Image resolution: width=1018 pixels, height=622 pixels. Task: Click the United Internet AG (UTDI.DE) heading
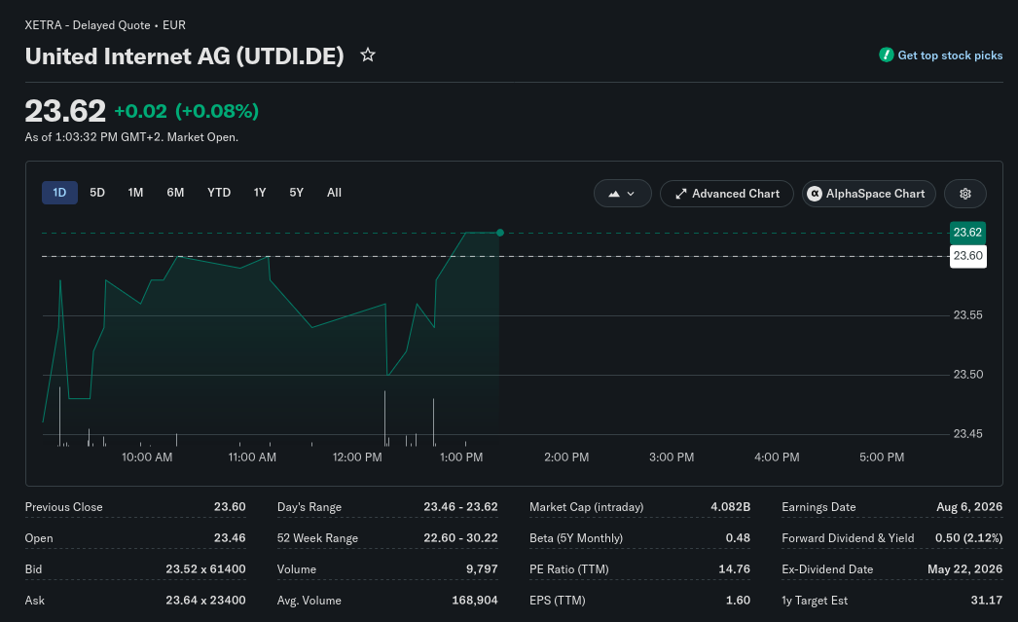(x=184, y=56)
